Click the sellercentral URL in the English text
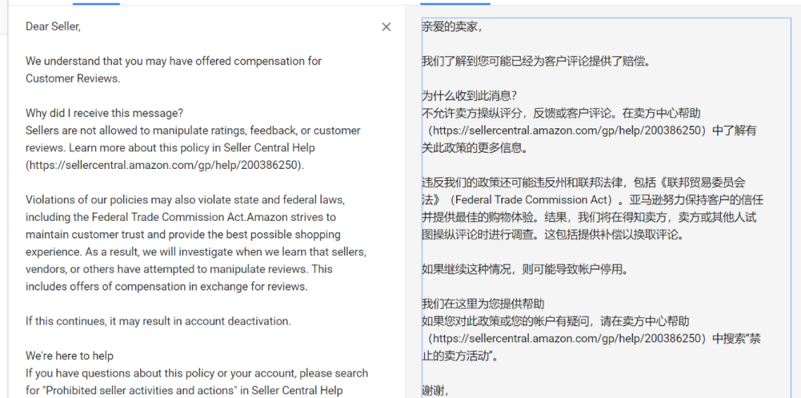Screen dimensions: 801x398 tap(165, 165)
